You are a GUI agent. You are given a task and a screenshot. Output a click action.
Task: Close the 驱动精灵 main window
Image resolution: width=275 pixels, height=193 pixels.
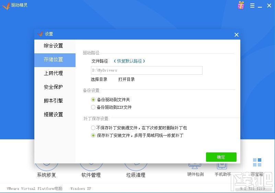269,6
